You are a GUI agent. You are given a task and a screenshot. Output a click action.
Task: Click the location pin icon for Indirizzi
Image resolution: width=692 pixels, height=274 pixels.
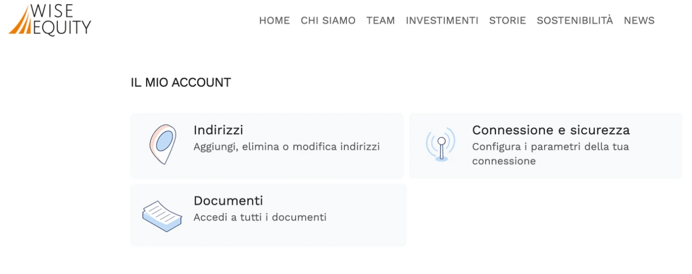pyautogui.click(x=162, y=144)
